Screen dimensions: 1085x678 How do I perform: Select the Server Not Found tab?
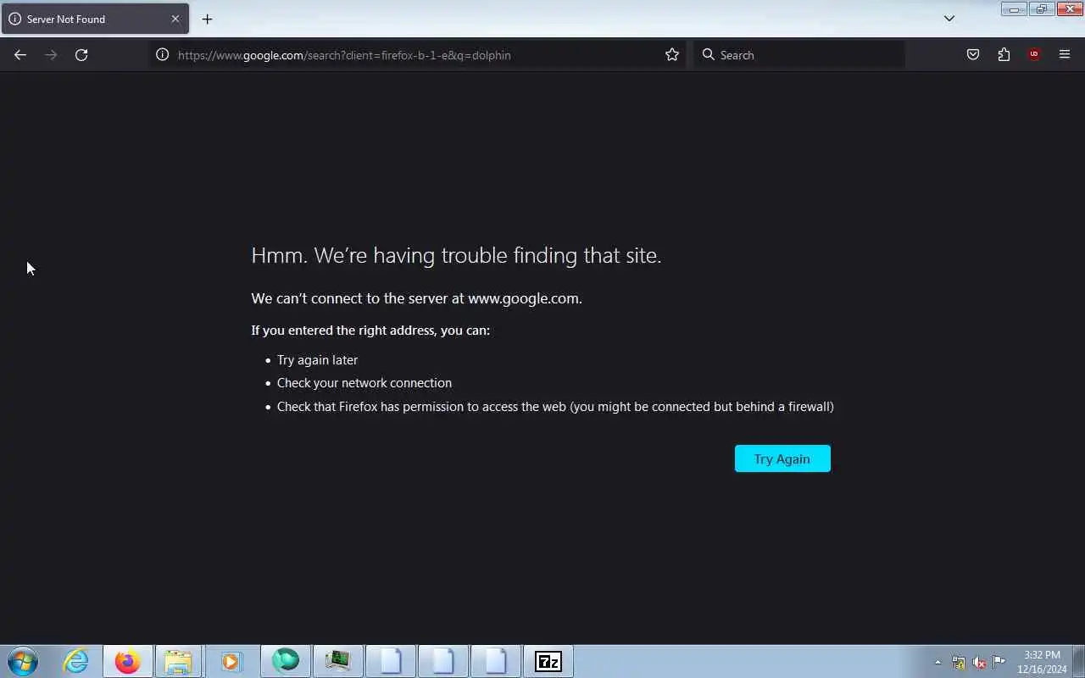coord(95,19)
